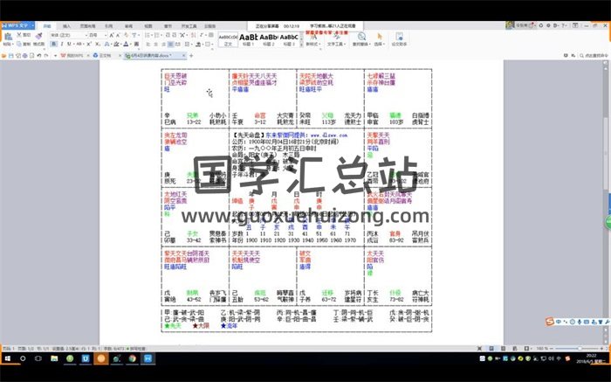
Task: Apply strikethrough formatting button
Action: pyautogui.click(x=79, y=44)
